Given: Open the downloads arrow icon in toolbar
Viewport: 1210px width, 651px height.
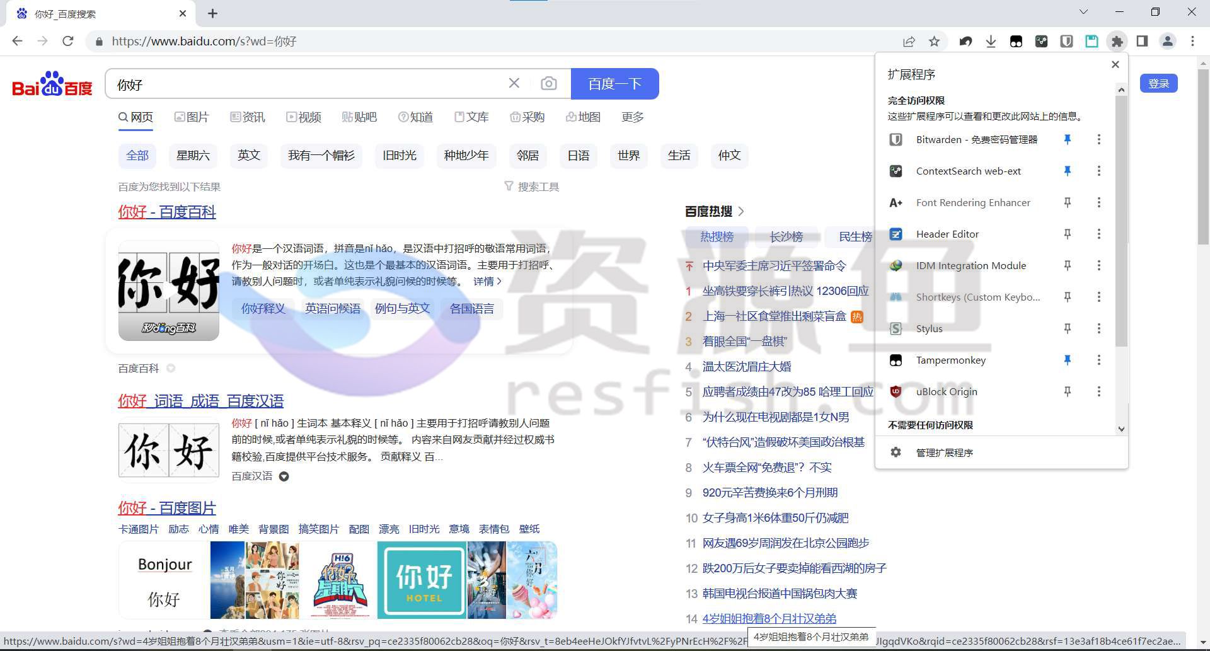Looking at the screenshot, I should tap(991, 42).
